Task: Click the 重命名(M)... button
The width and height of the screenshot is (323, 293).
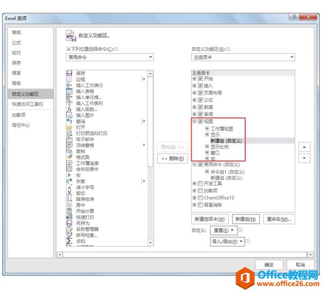Action: point(279,219)
